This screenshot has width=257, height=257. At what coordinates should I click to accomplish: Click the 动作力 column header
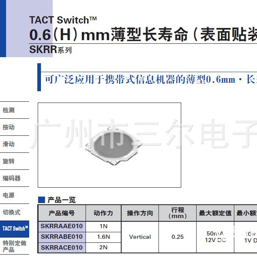coord(103,213)
